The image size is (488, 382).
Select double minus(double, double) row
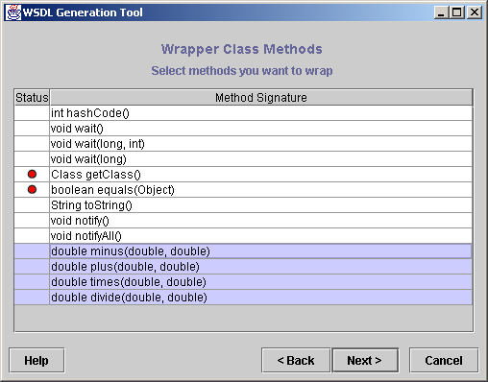[x=243, y=251]
